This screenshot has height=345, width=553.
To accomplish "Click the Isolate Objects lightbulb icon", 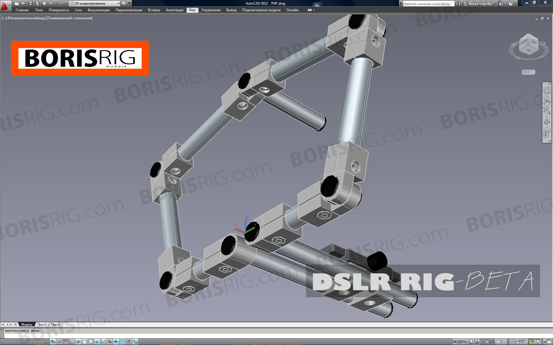I will pos(538,342).
